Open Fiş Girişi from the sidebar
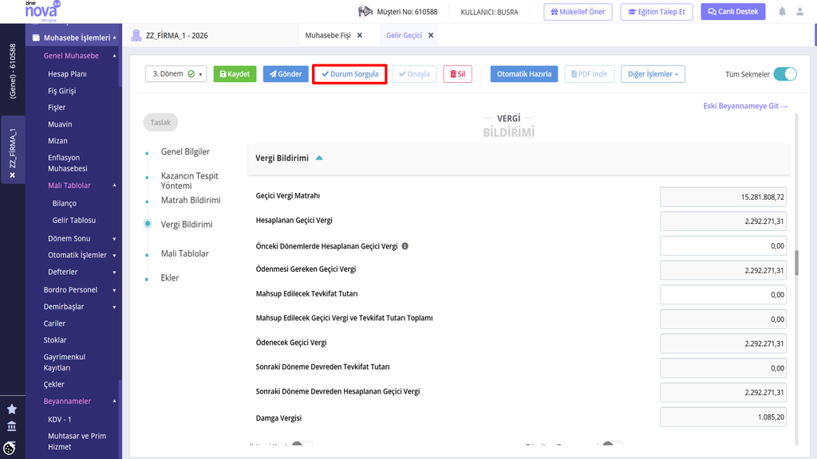Image resolution: width=817 pixels, height=459 pixels. [62, 91]
